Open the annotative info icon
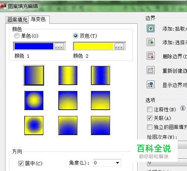Image resolution: width=187 pixels, height=171 pixels. point(183,108)
